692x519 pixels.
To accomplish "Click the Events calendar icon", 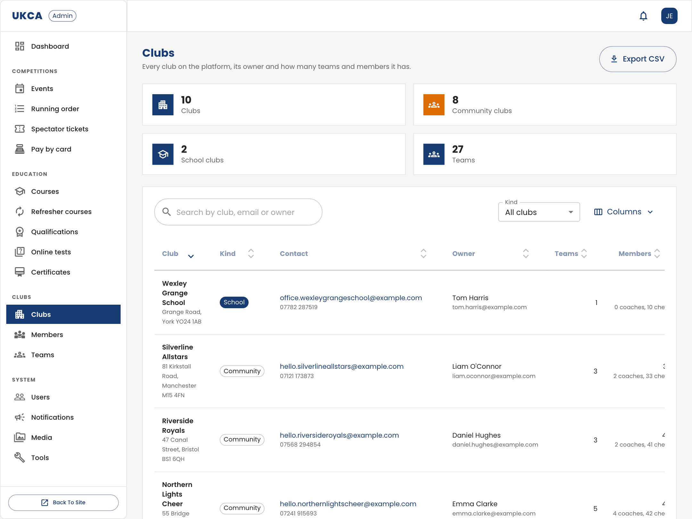I will 20,88.
